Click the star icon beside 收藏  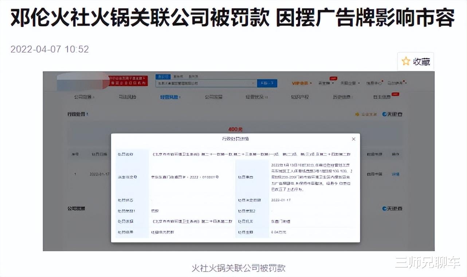[x=405, y=61]
